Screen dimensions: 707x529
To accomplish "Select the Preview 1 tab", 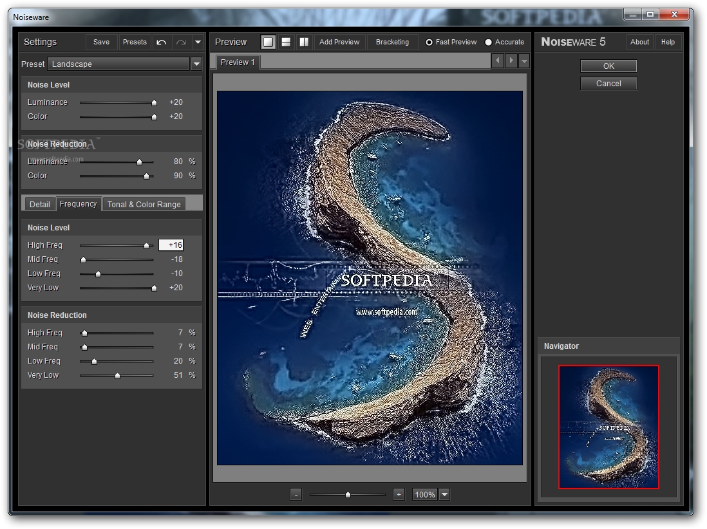I will click(x=238, y=62).
